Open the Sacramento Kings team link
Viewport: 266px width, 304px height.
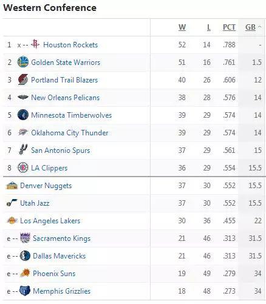tap(61, 238)
